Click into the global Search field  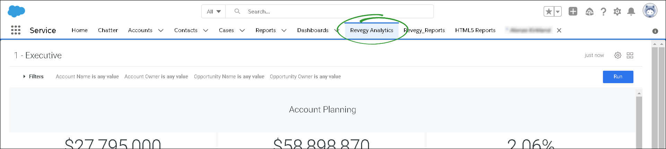click(333, 11)
